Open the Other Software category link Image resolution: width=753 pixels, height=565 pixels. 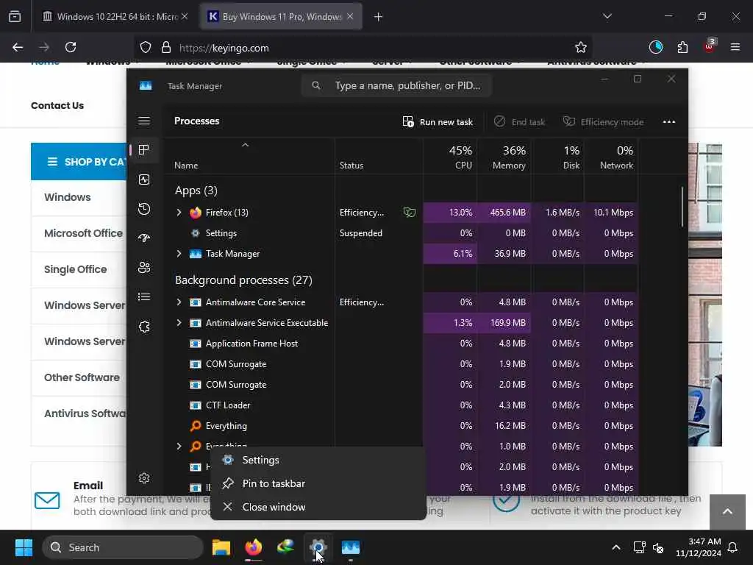point(82,377)
